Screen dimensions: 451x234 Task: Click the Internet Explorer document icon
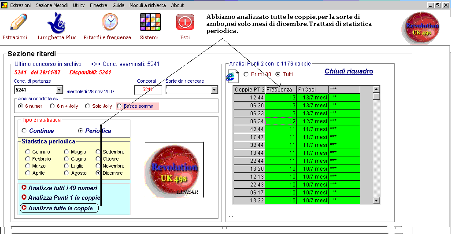click(232, 76)
